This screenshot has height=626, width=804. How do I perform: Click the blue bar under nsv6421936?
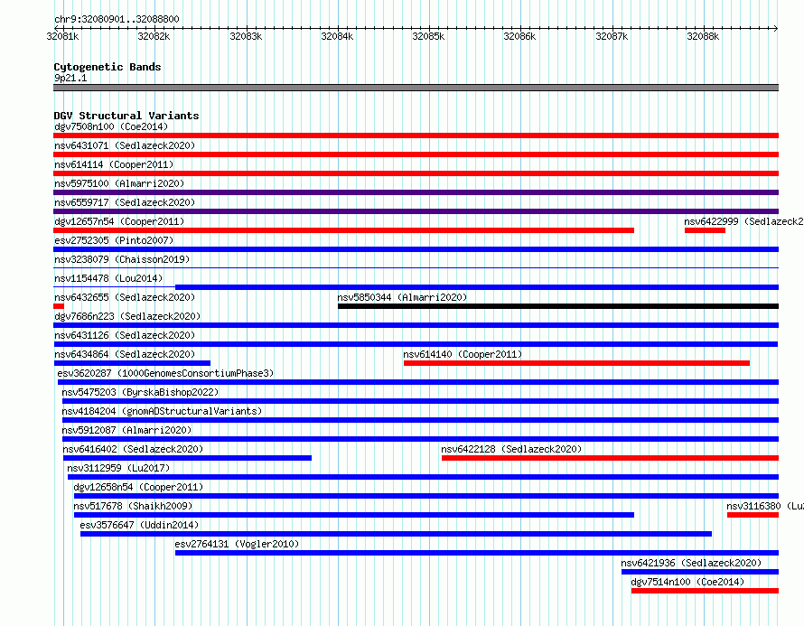pos(700,572)
